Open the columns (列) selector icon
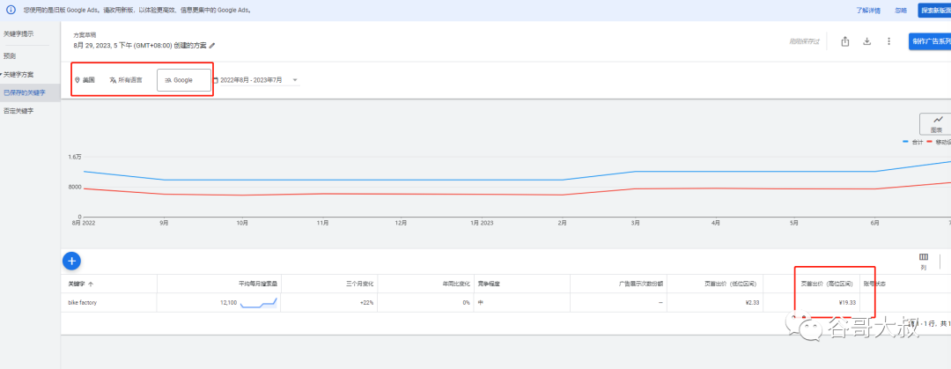The height and width of the screenshot is (369, 951). [x=923, y=257]
